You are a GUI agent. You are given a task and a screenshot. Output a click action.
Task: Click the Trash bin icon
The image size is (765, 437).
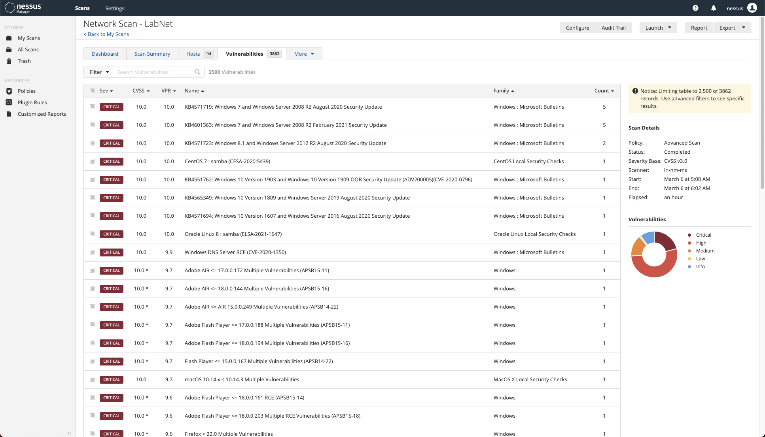9,61
